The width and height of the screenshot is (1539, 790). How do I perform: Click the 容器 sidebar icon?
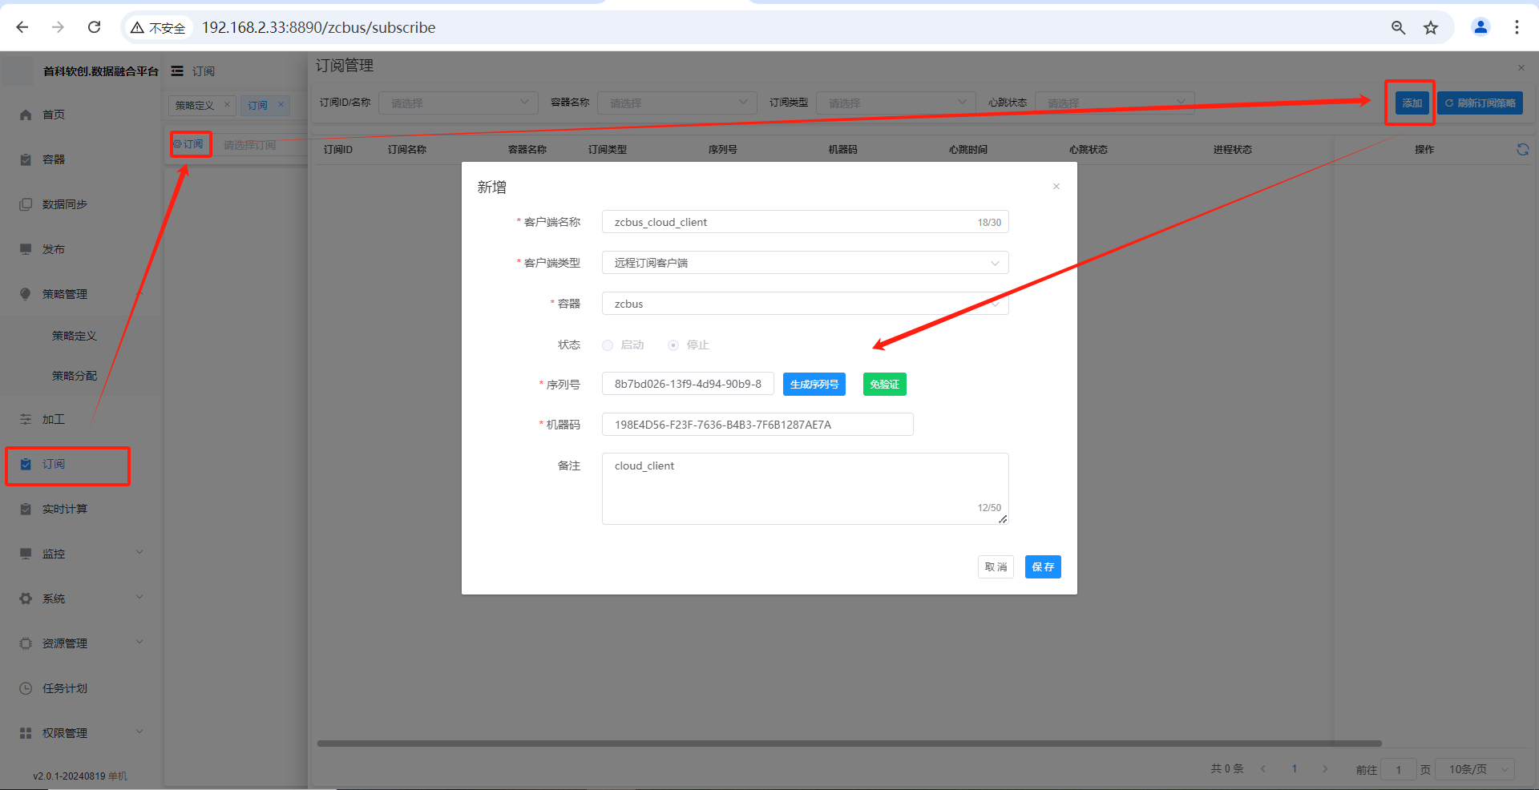point(26,159)
